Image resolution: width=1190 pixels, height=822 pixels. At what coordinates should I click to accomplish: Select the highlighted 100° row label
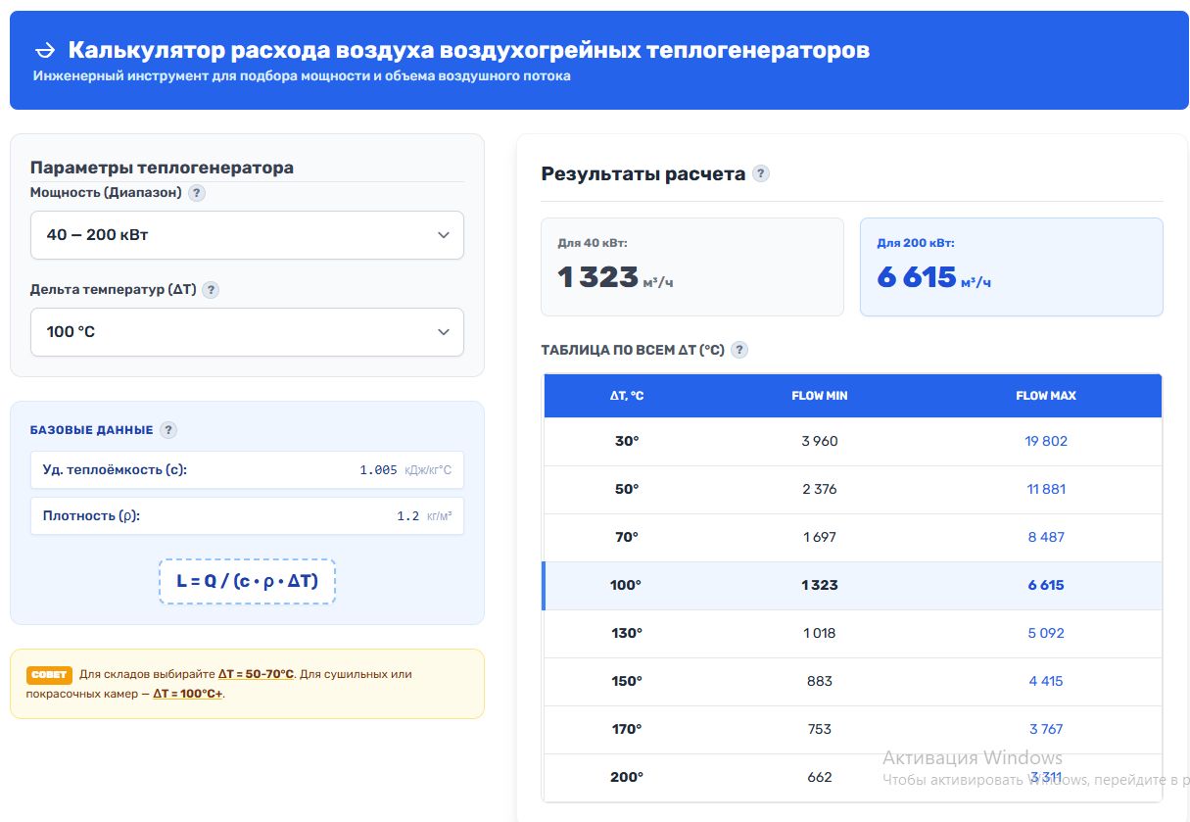tap(626, 585)
